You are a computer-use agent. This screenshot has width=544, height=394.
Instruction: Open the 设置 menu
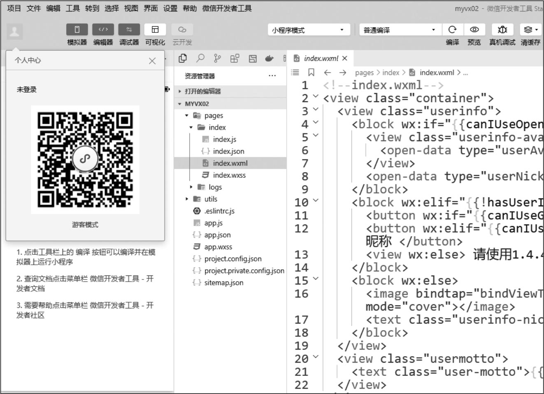(x=170, y=8)
